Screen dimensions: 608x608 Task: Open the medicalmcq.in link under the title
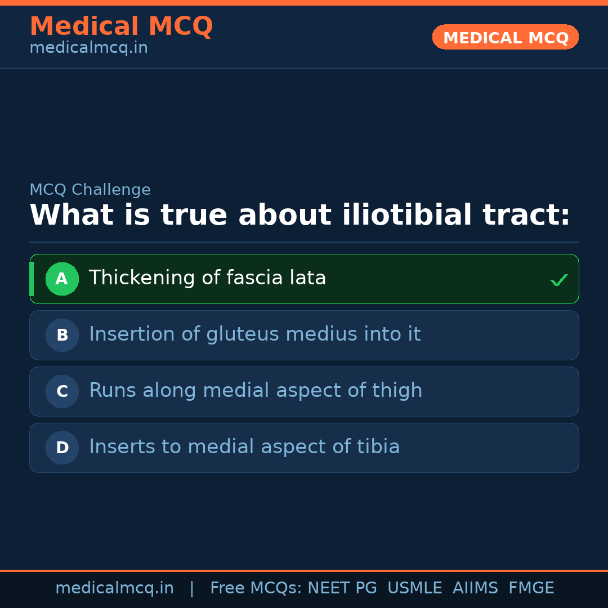88,48
